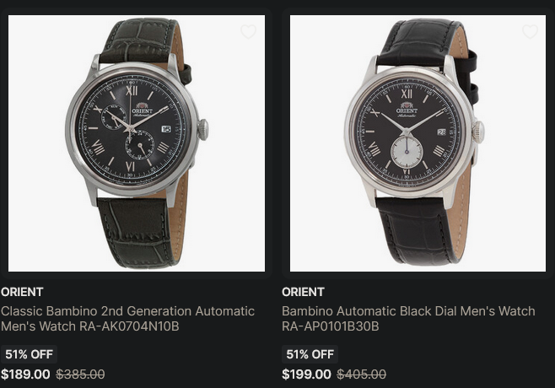Screen dimensions: 555x388
Task: Open the Classic Bambino 2nd Generation product image
Action: [x=137, y=143]
